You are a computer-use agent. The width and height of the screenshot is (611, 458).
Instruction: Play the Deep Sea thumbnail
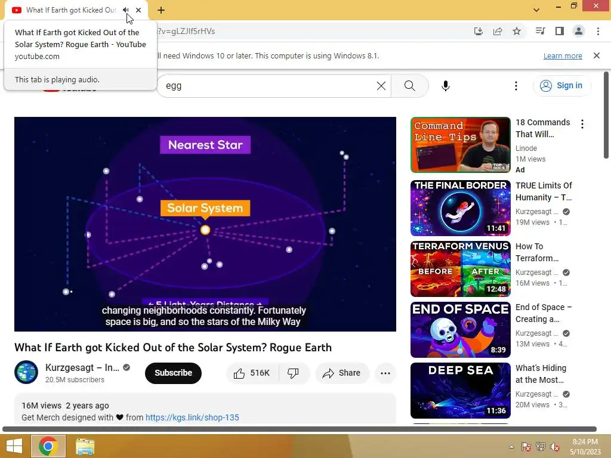460,390
